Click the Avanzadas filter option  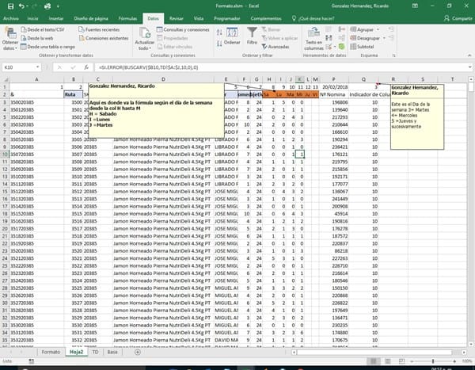(x=277, y=46)
